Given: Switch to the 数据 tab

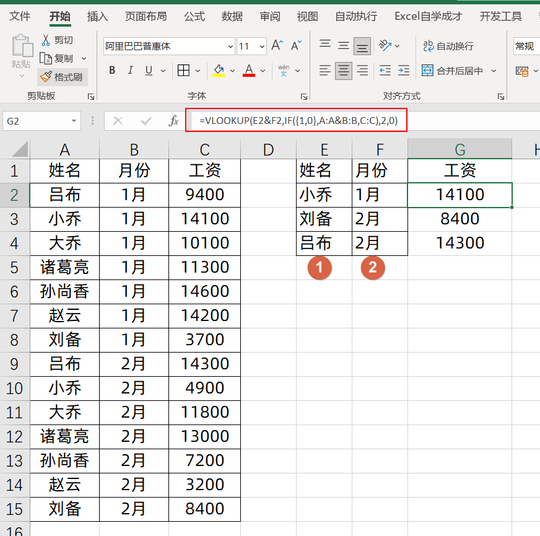Looking at the screenshot, I should point(232,16).
